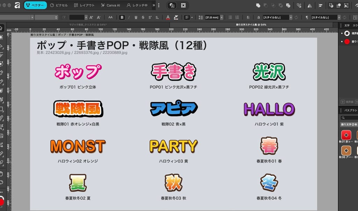Screen dimensions: 358x211
Task: Select the 秋06 アー brush thumbnail
Action: point(346,151)
